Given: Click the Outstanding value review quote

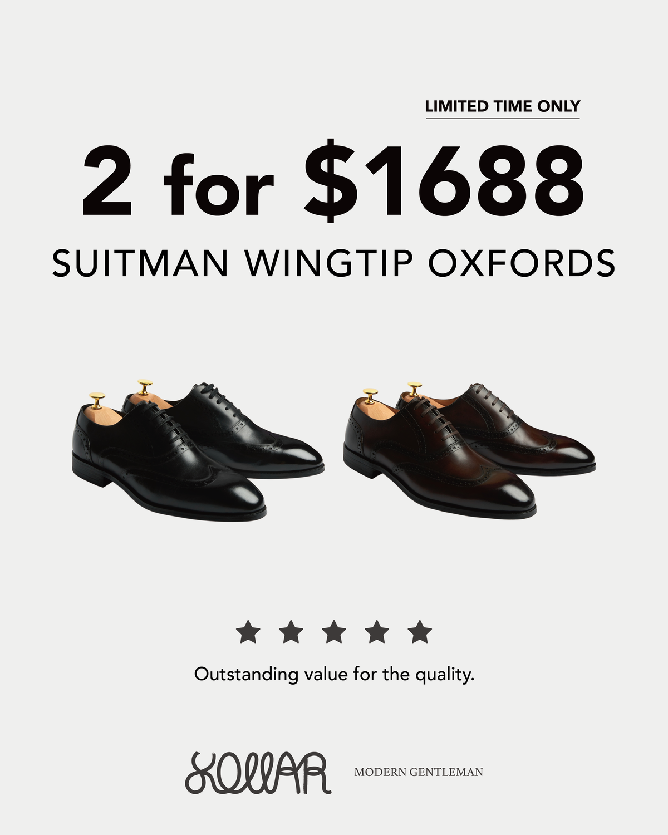Looking at the screenshot, I should click(x=334, y=675).
